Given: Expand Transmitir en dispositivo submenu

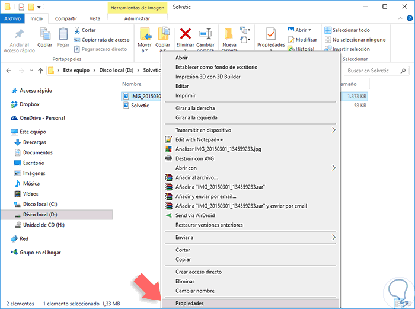Looking at the screenshot, I should pos(250,130).
